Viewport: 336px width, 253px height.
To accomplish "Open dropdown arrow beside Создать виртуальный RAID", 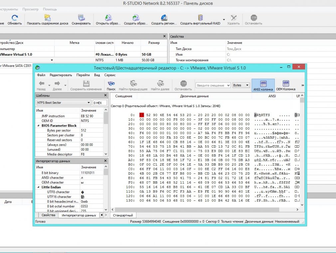I will [224, 20].
